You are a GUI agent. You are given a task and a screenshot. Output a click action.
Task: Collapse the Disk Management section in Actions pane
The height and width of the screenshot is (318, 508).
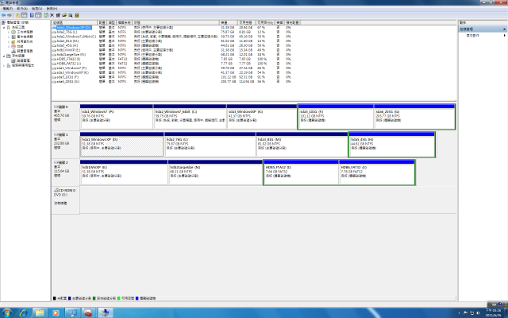point(504,29)
